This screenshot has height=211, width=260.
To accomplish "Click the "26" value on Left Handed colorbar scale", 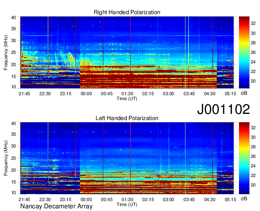I will click(253, 156).
